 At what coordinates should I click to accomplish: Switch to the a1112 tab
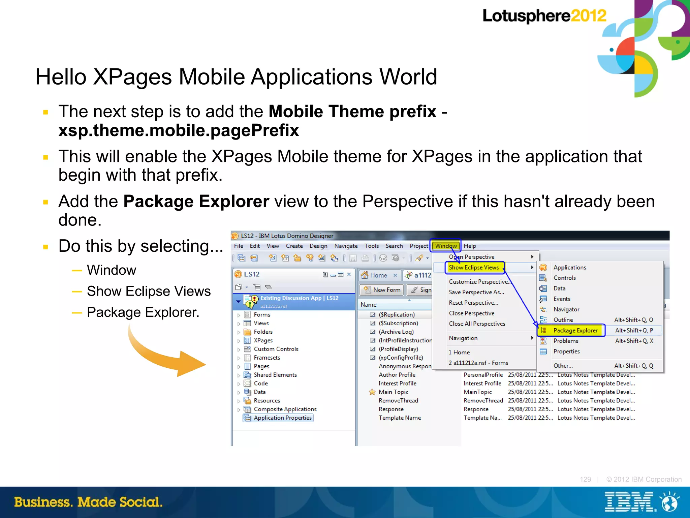pos(418,275)
